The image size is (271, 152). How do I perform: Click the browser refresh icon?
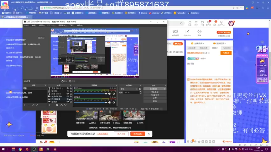(22, 8)
